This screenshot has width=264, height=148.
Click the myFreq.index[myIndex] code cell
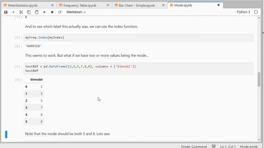click(x=139, y=37)
